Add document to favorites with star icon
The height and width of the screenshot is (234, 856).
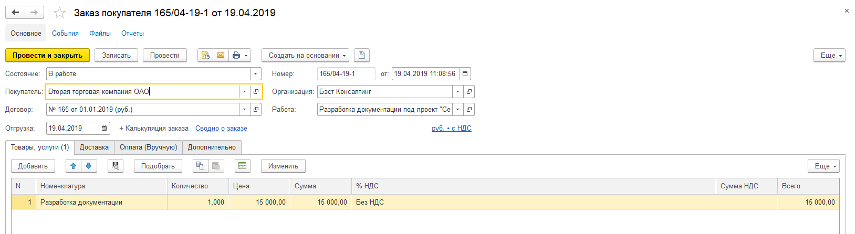tap(60, 13)
